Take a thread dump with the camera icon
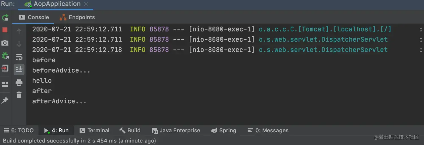The height and width of the screenshot is (145, 424). 5,43
